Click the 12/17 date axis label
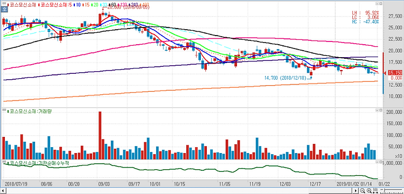 (x=315, y=184)
